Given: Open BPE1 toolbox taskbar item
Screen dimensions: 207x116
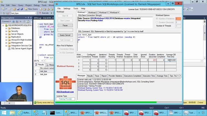Looking at the screenshot, I should point(130,113).
